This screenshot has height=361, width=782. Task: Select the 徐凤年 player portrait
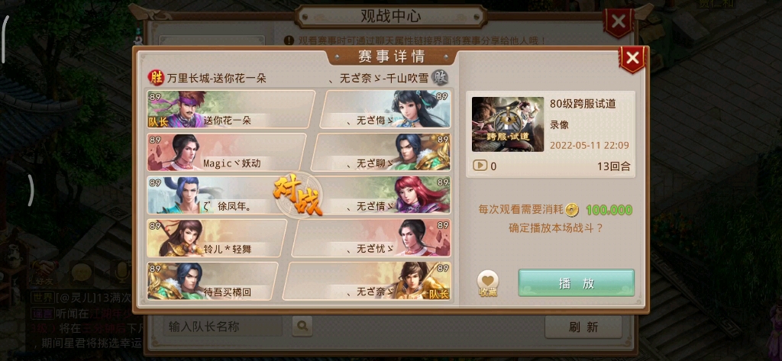point(183,195)
